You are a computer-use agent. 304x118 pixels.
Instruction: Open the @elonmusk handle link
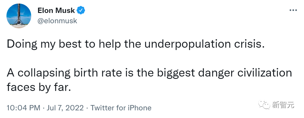[x=57, y=21]
